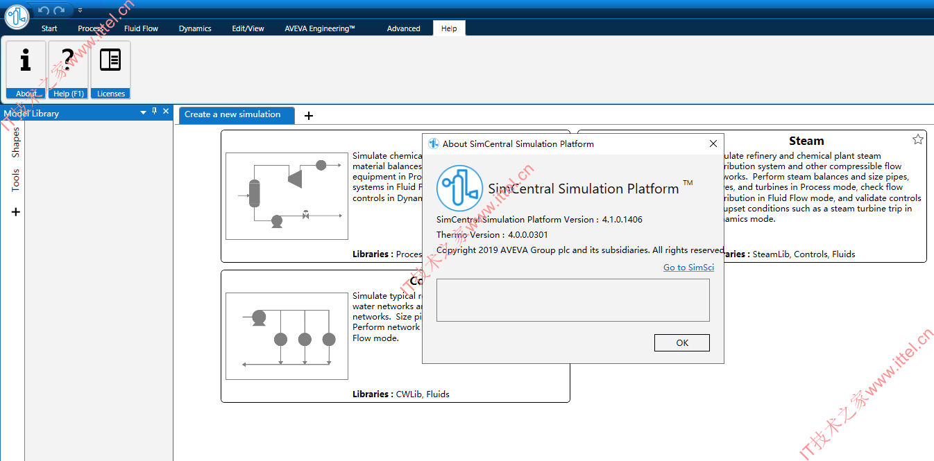Select the Create a new simulation tab
The image size is (934, 461).
click(x=237, y=115)
